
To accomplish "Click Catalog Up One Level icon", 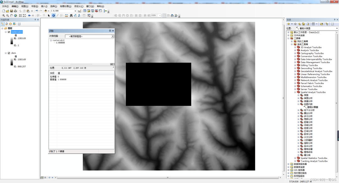I will 299,24.
